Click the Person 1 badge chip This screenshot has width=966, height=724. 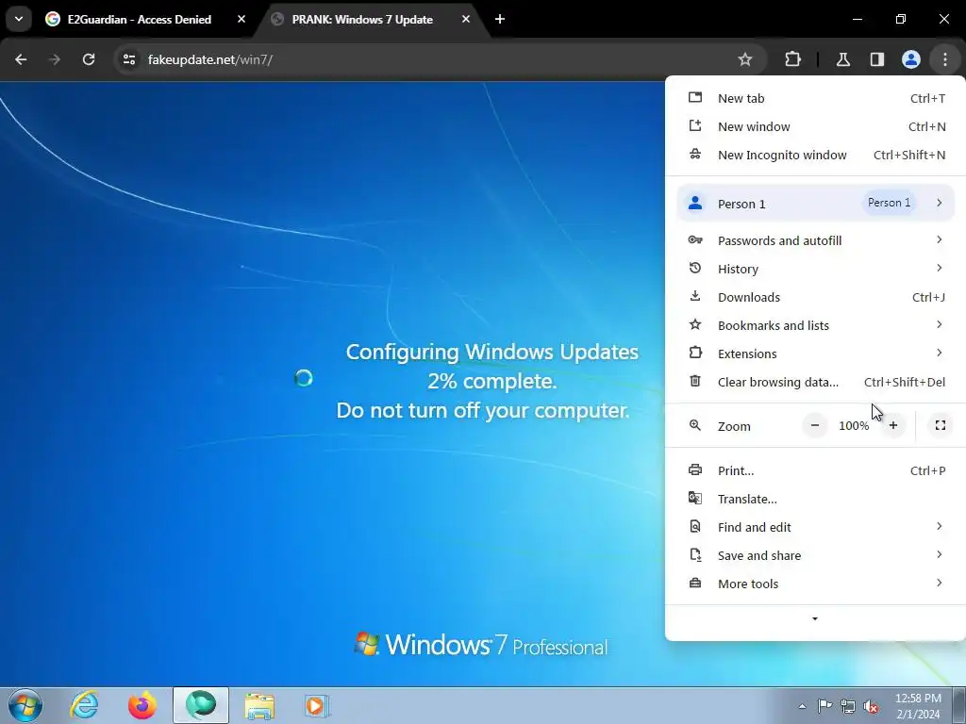(x=889, y=203)
